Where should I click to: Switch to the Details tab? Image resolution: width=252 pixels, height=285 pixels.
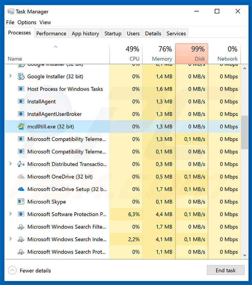click(153, 33)
